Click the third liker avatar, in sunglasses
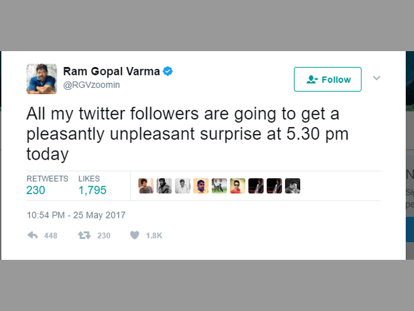414x311 pixels. pos(182,186)
